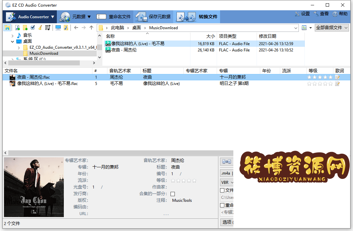The width and height of the screenshot is (353, 231).
Task: Click the add folder icon
Action: tap(25, 28)
